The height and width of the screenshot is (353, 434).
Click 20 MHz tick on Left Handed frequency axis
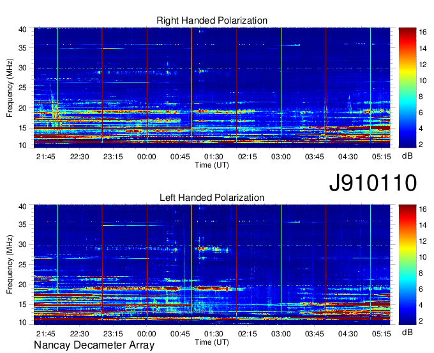[x=22, y=285]
